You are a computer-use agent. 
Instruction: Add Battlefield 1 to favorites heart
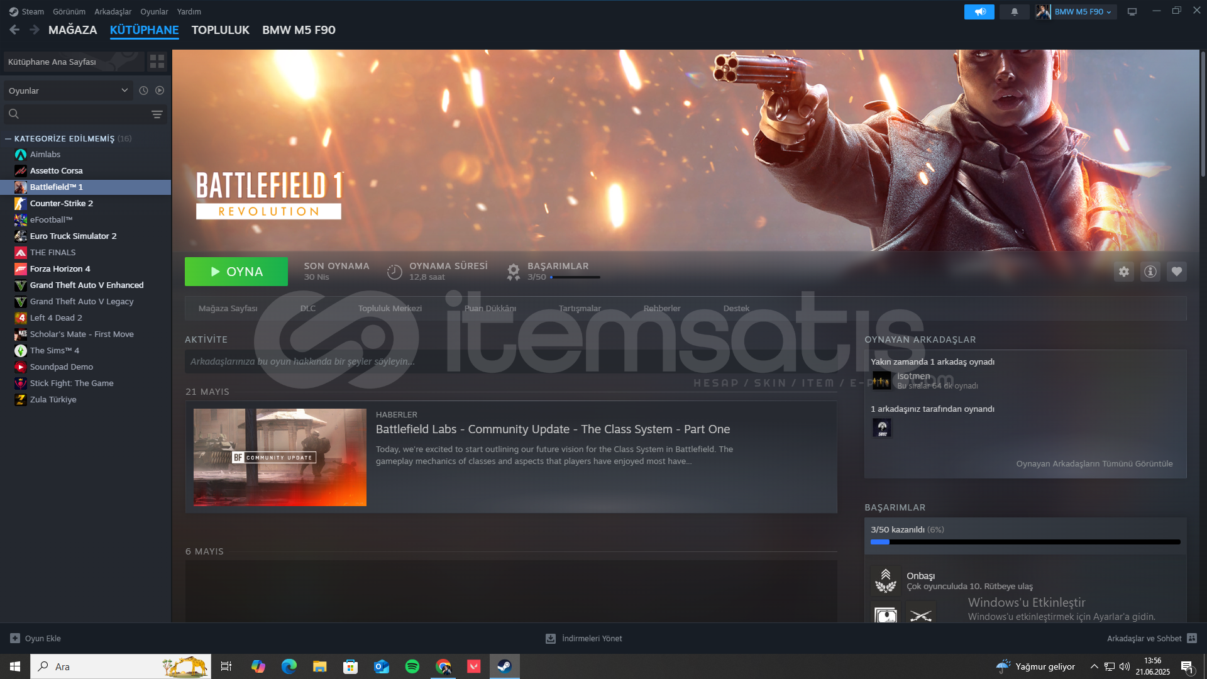[x=1177, y=272]
